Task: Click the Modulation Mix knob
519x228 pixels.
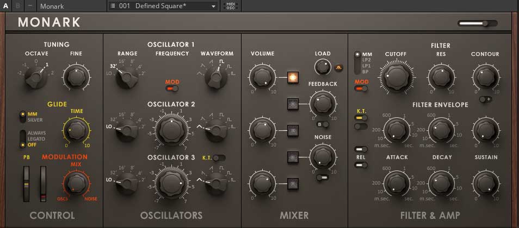Action: click(77, 183)
